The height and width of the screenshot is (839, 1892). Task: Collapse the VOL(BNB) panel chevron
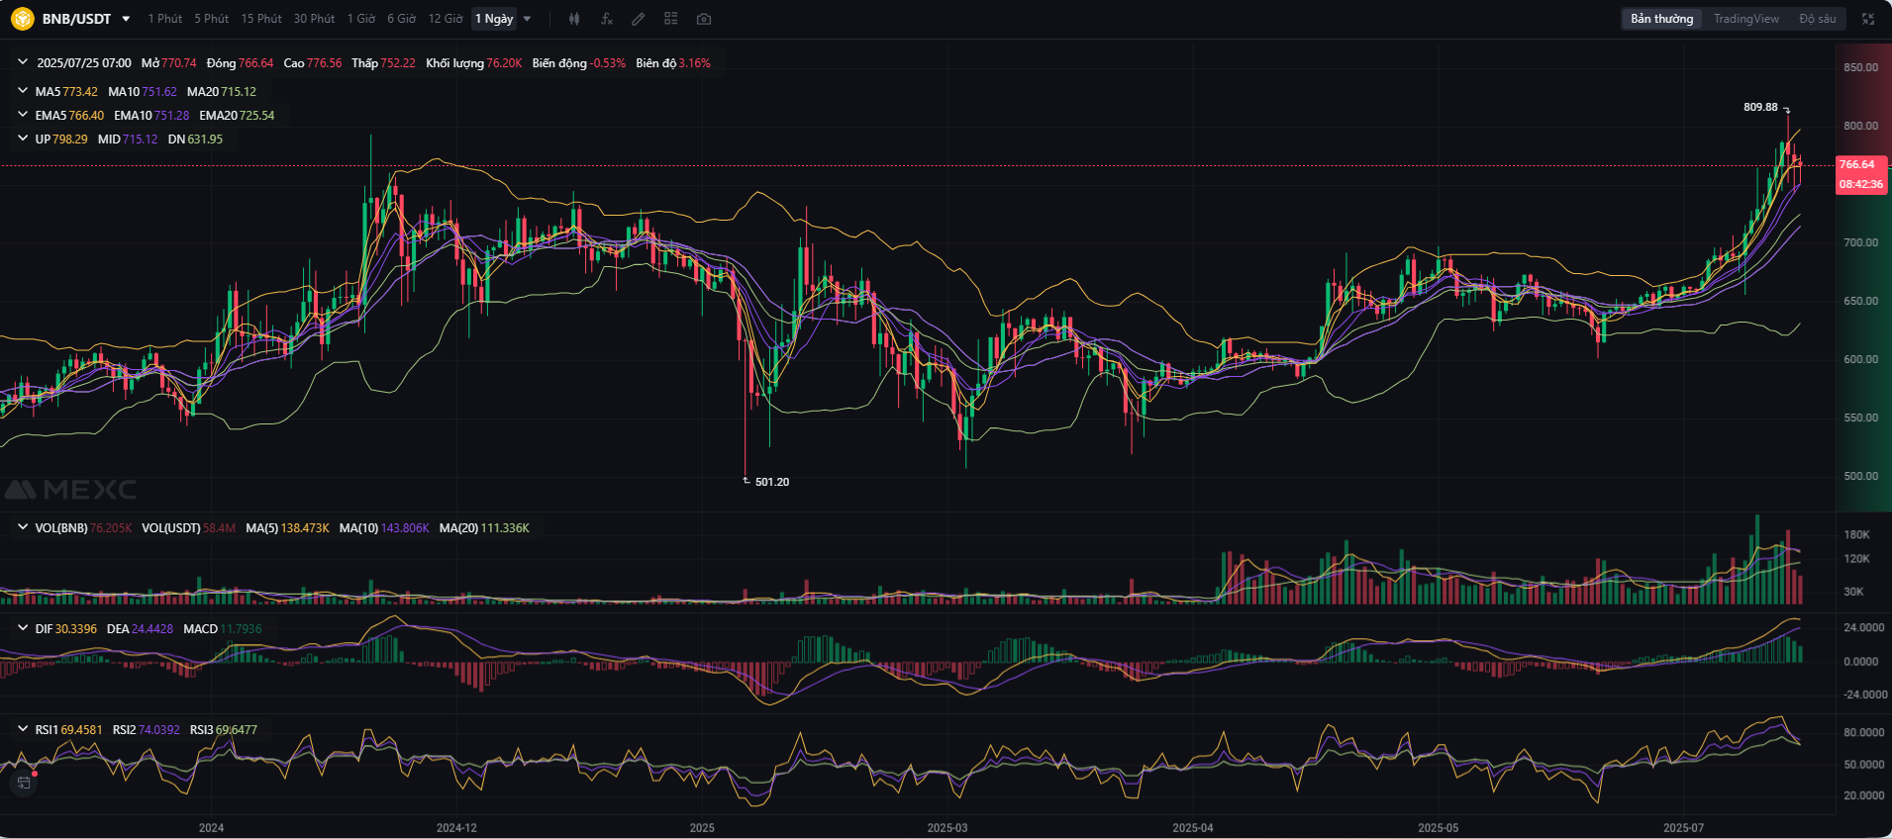coord(23,527)
